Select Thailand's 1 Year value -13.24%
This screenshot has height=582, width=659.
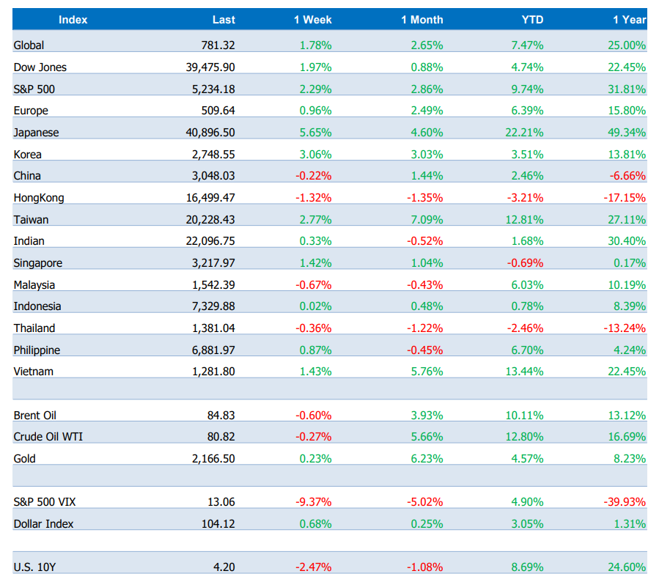(624, 328)
